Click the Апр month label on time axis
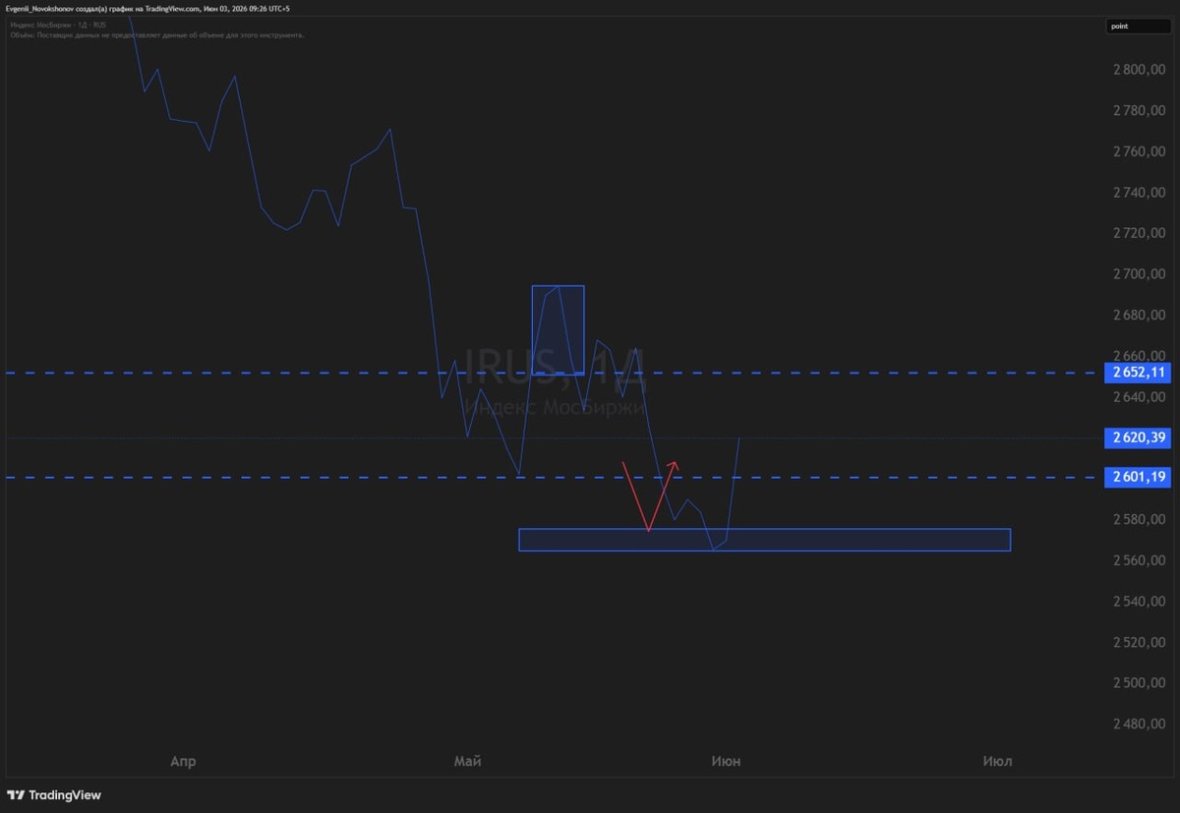 click(183, 761)
